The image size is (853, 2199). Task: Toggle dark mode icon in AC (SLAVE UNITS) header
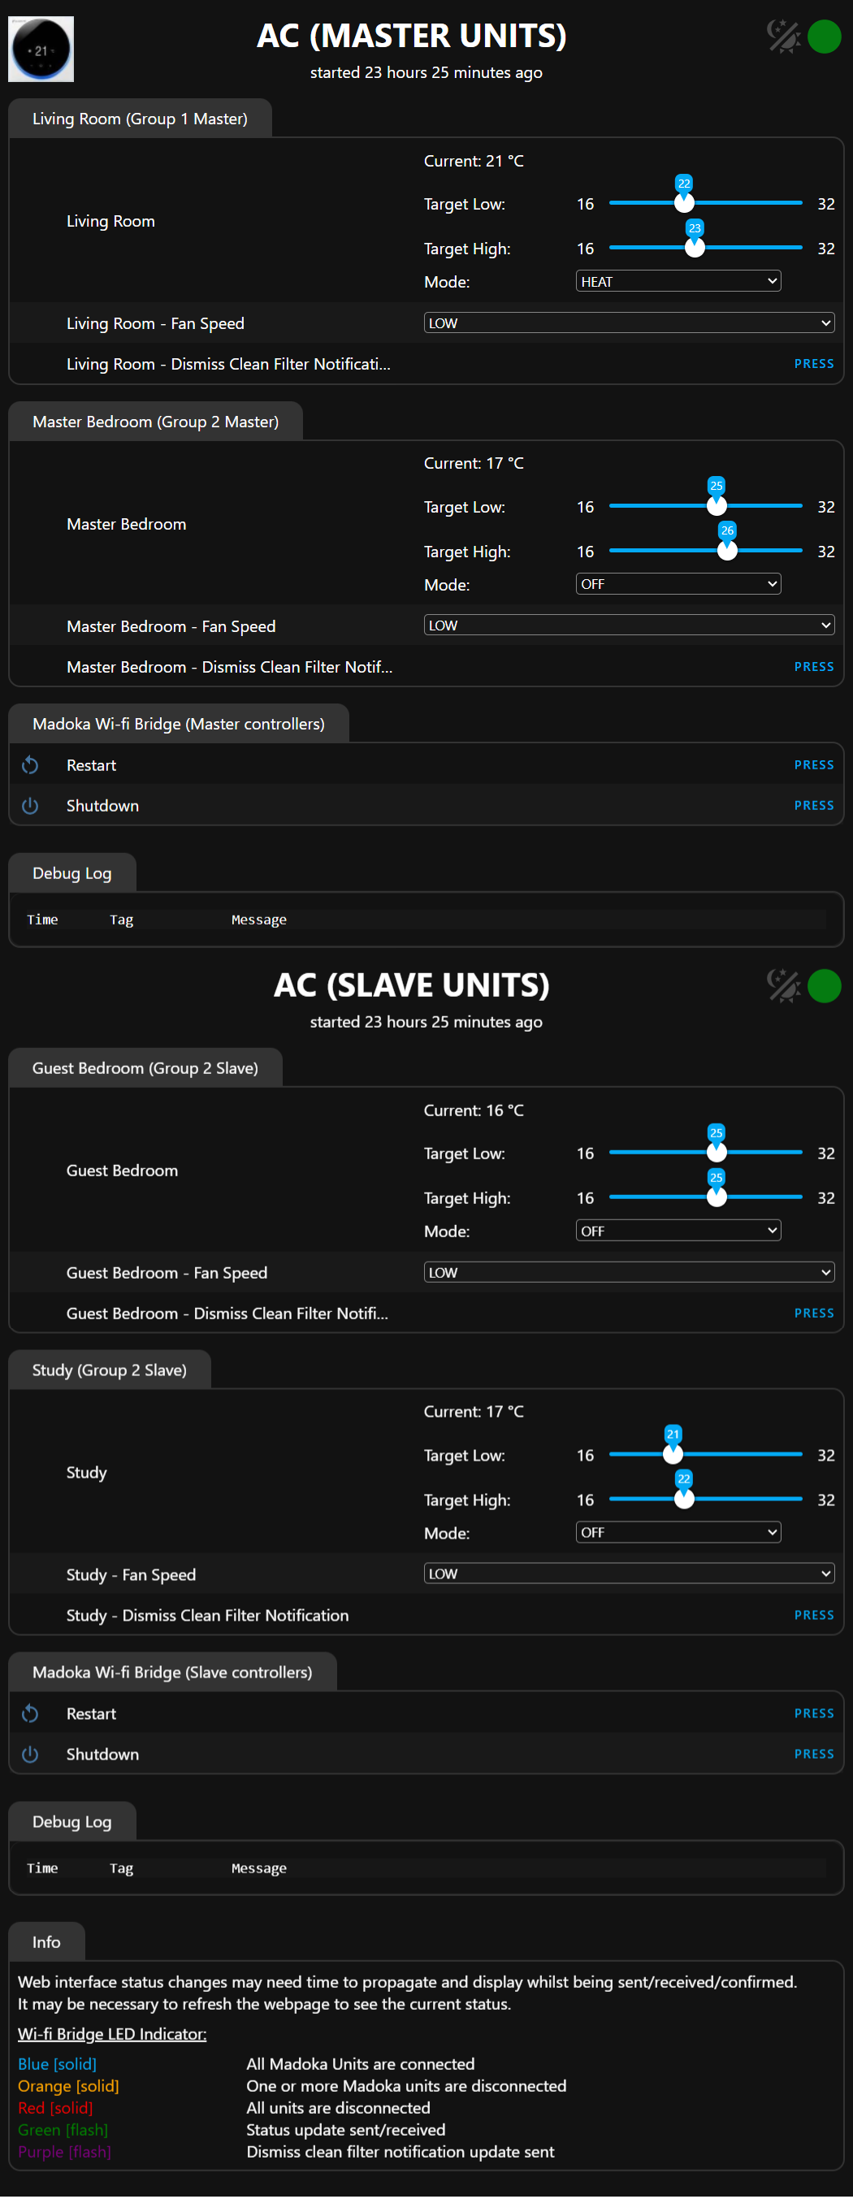[783, 986]
